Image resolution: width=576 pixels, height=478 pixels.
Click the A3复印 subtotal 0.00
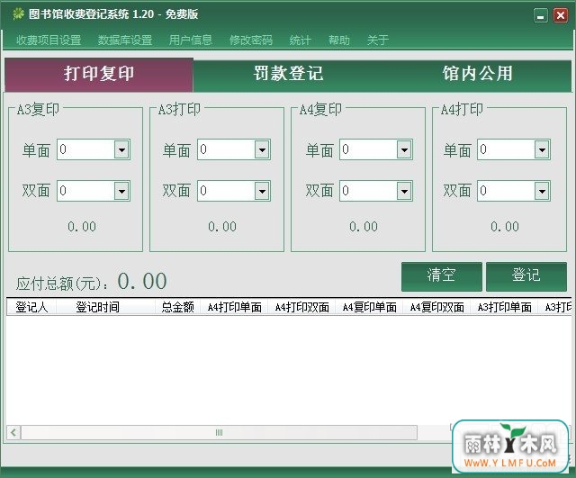82,227
